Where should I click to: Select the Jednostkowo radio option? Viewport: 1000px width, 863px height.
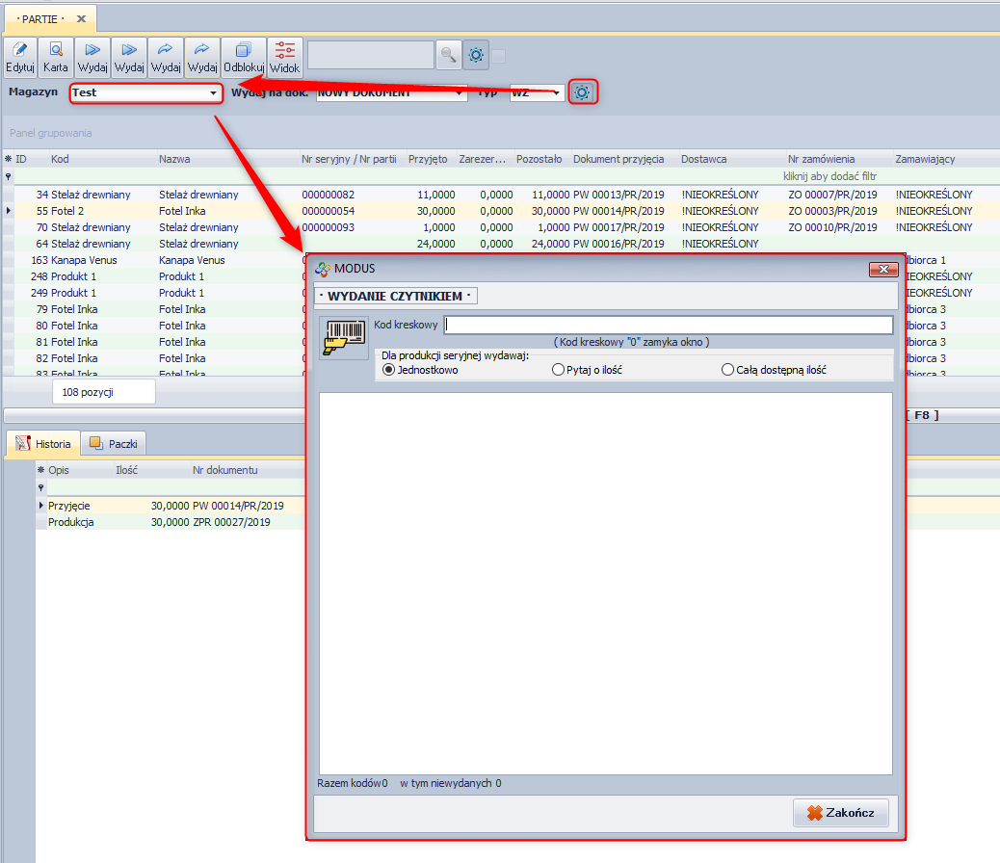tap(389, 370)
